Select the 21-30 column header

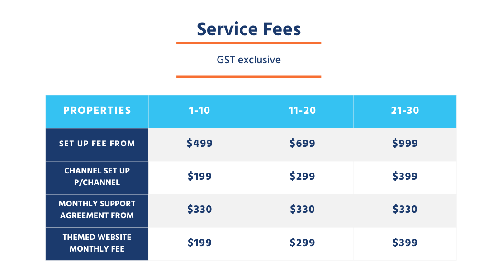tap(405, 111)
